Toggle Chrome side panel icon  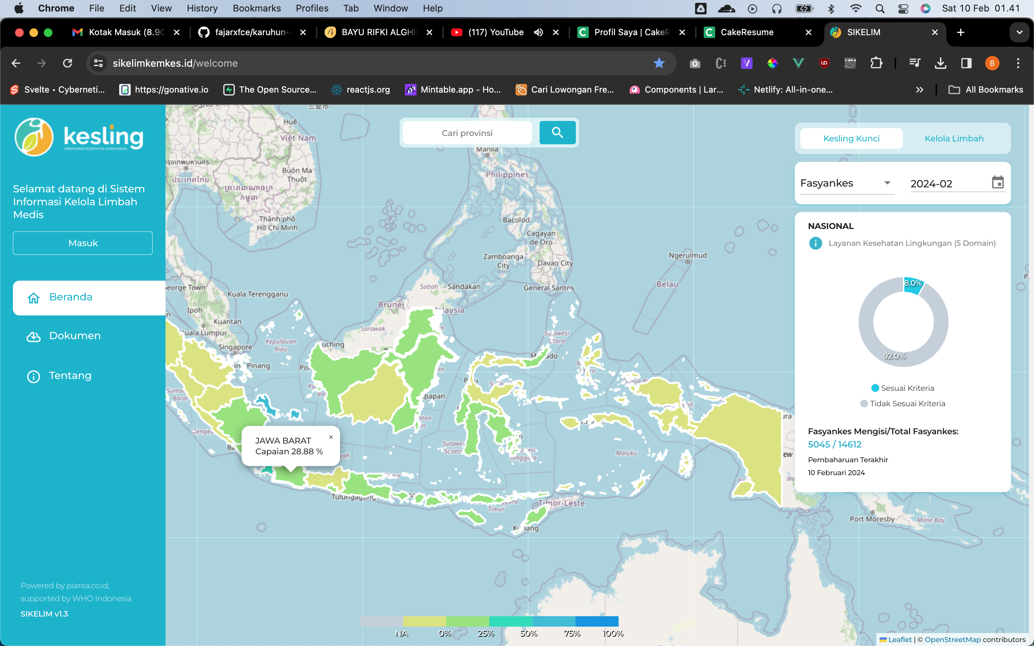(966, 63)
